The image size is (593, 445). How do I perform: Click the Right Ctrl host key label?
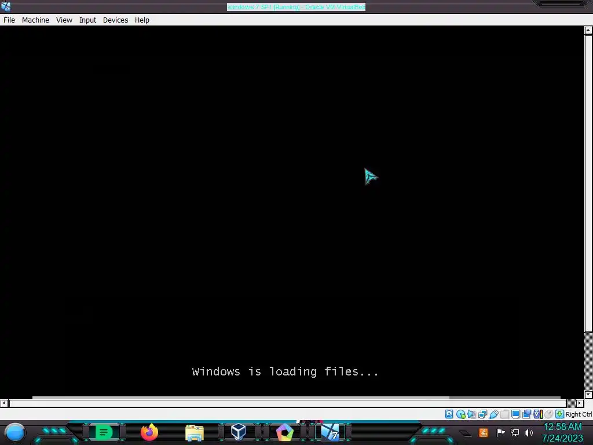579,414
